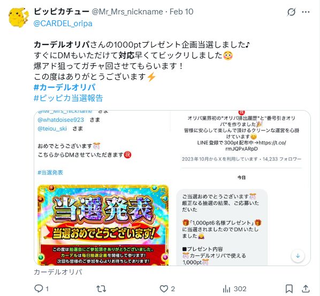The image size is (320, 296).
Task: Click the #当選発表 hashtag in image
Action: (x=50, y=173)
